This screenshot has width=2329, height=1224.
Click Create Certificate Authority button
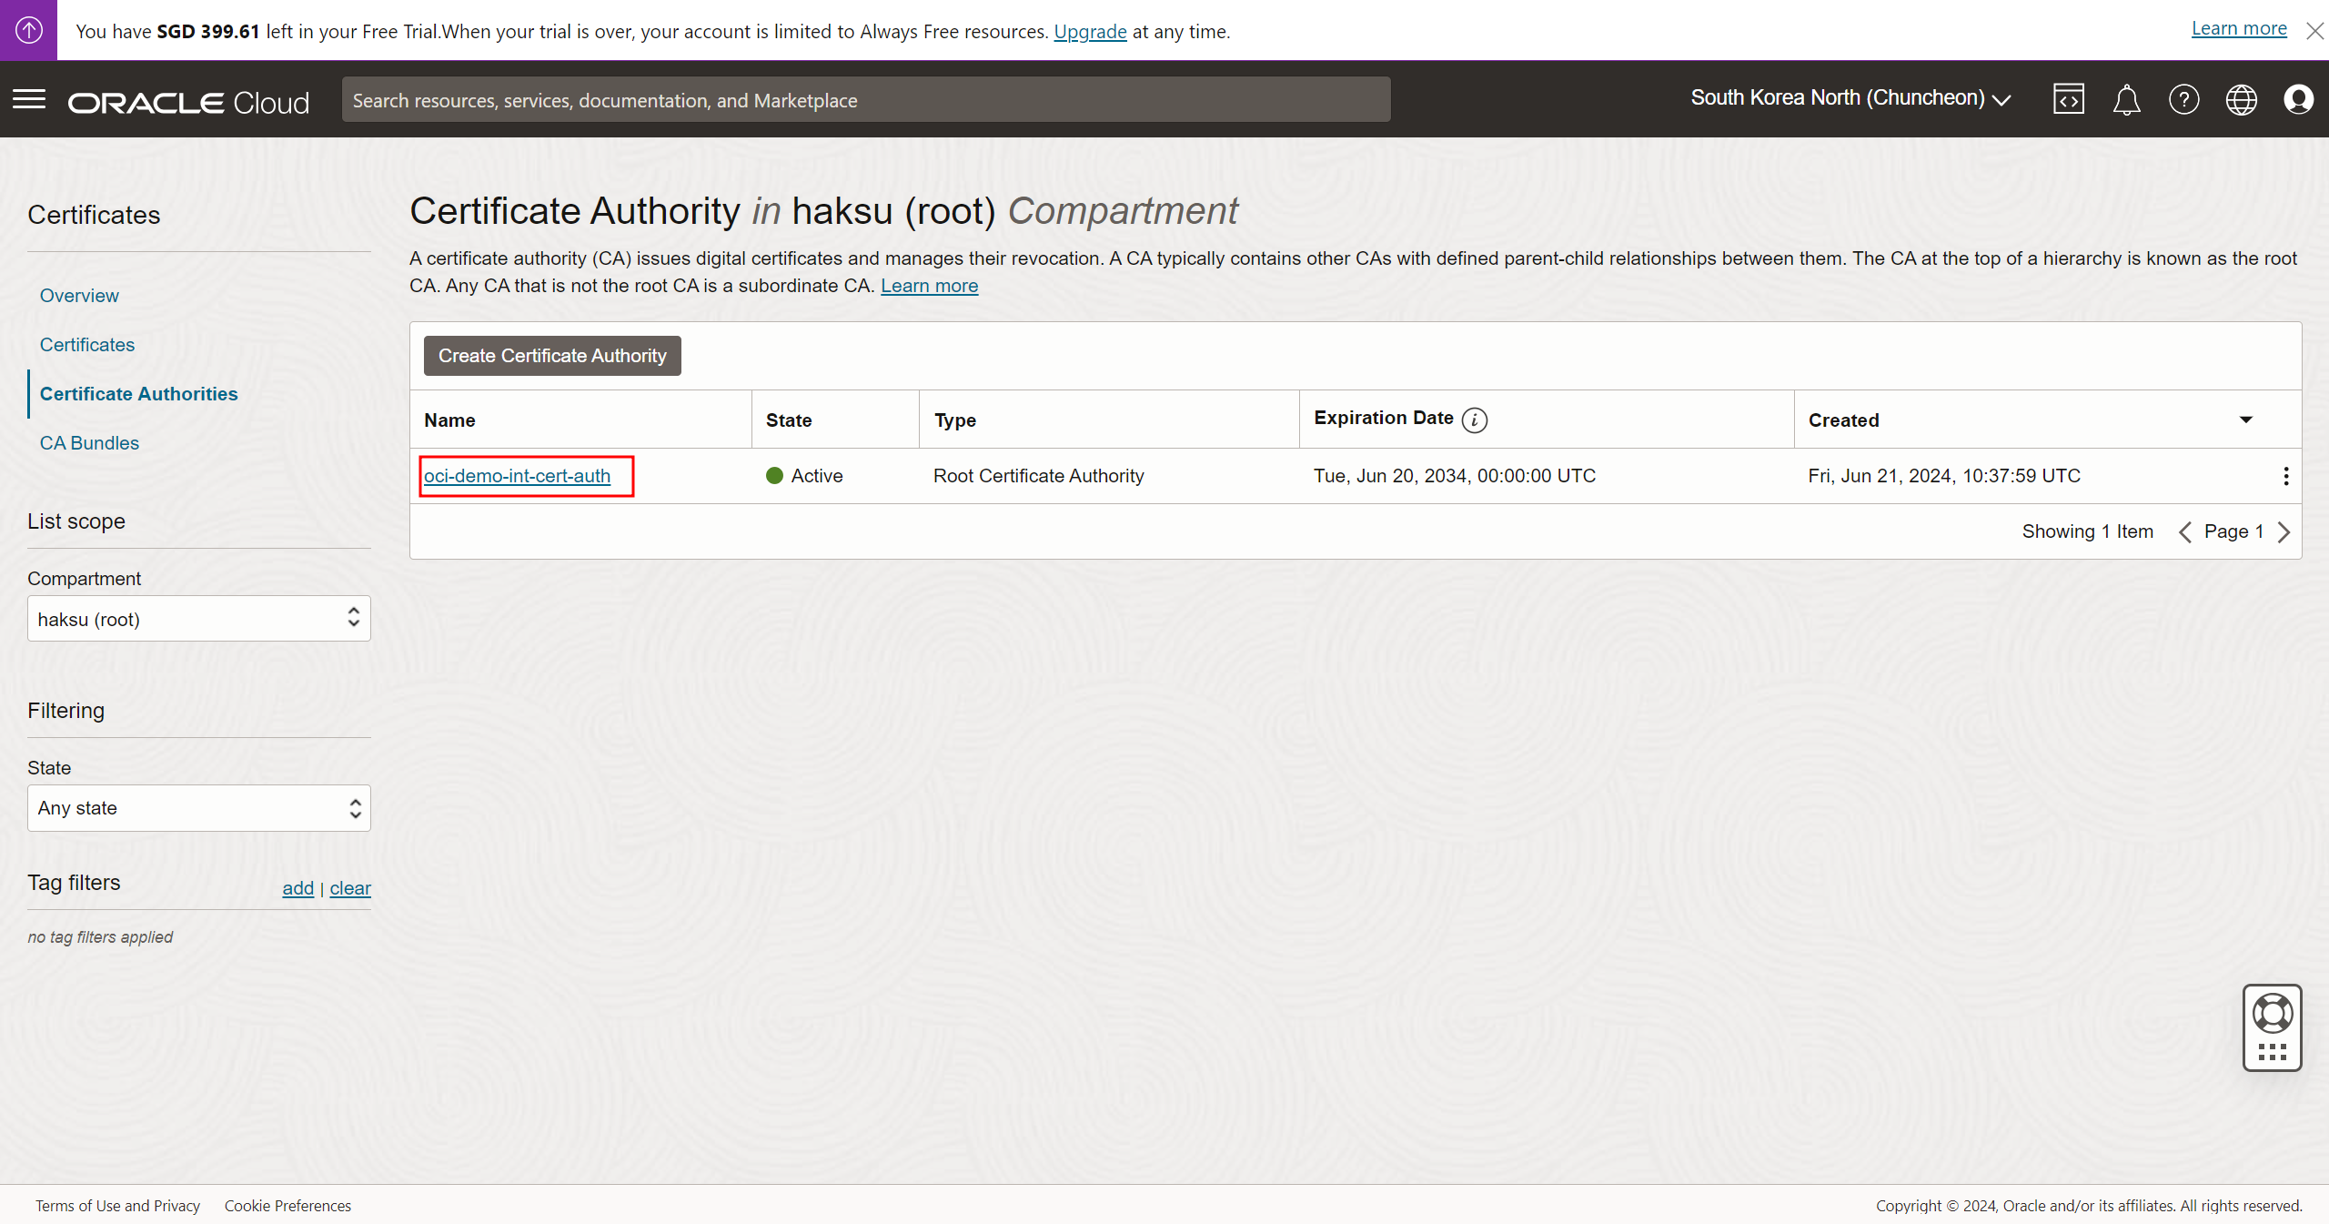552,356
